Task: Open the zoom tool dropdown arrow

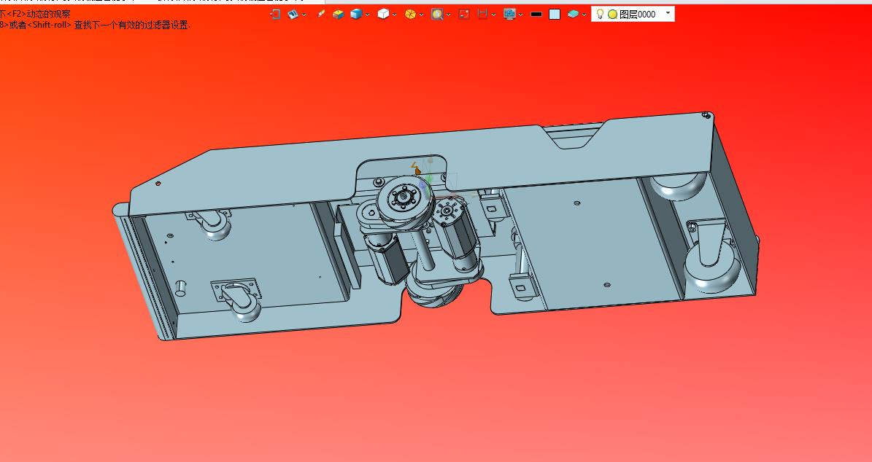Action: click(x=448, y=15)
